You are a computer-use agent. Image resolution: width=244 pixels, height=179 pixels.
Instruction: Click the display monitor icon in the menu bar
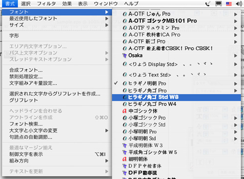[x=218, y=3]
